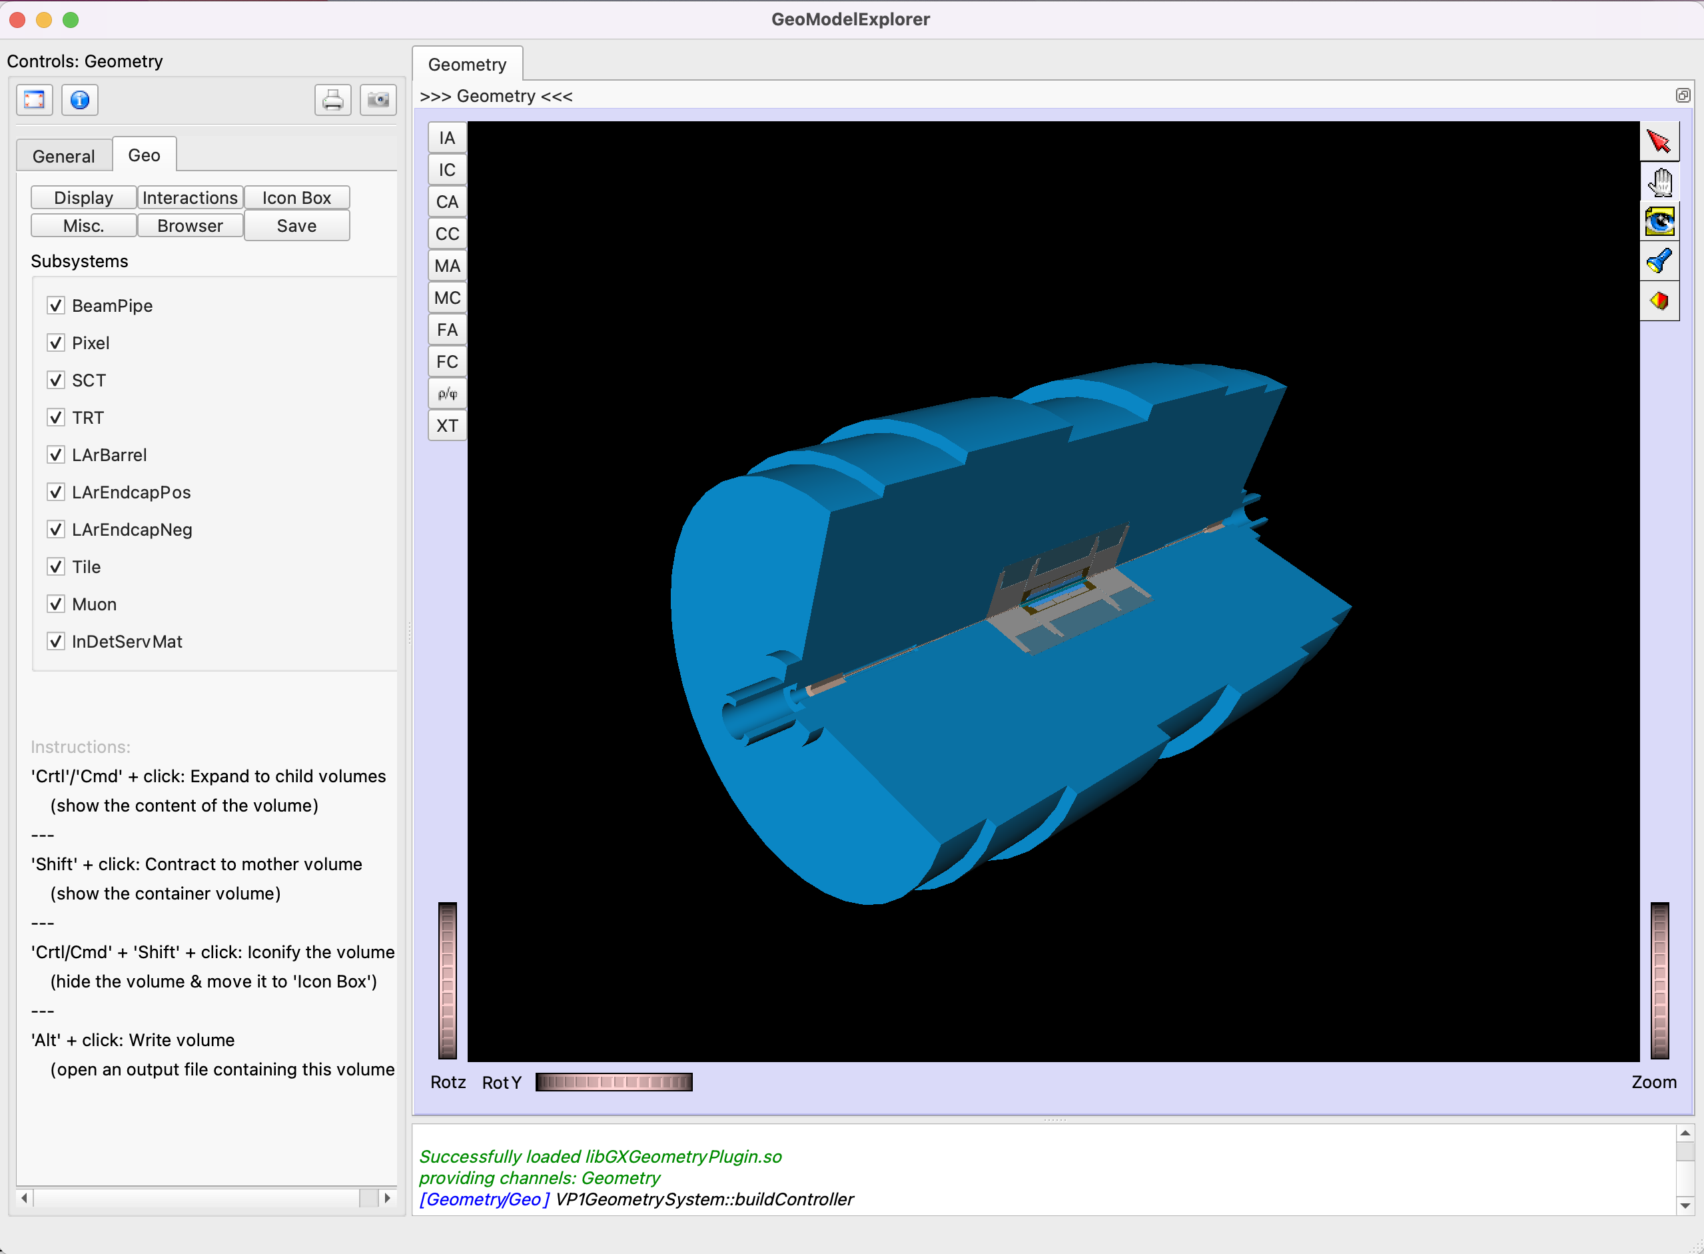Hide the Tile subsystem
The image size is (1704, 1254).
pos(55,566)
